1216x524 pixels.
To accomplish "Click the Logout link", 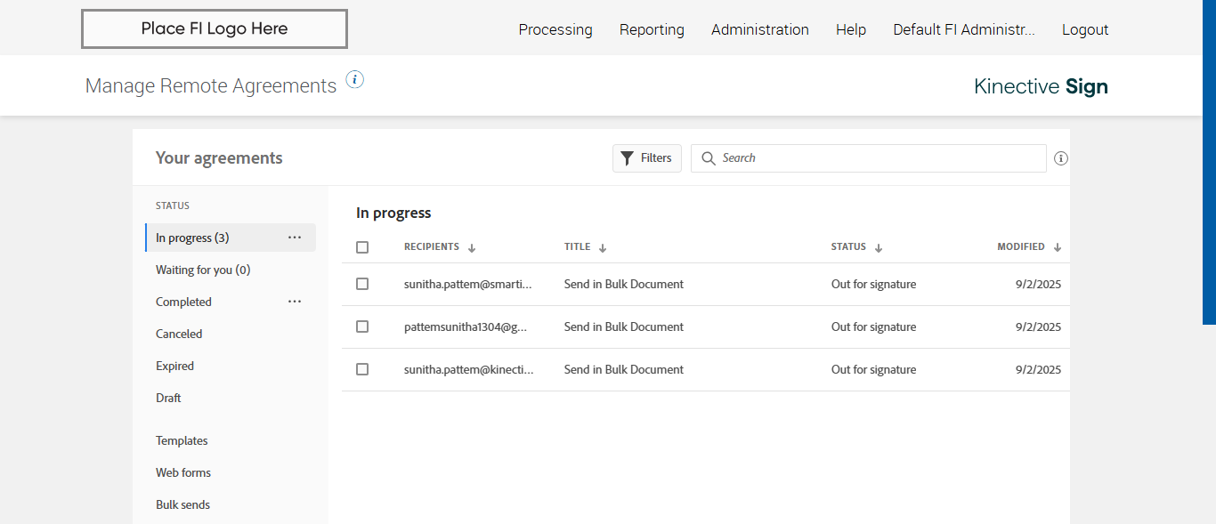I will tap(1084, 29).
